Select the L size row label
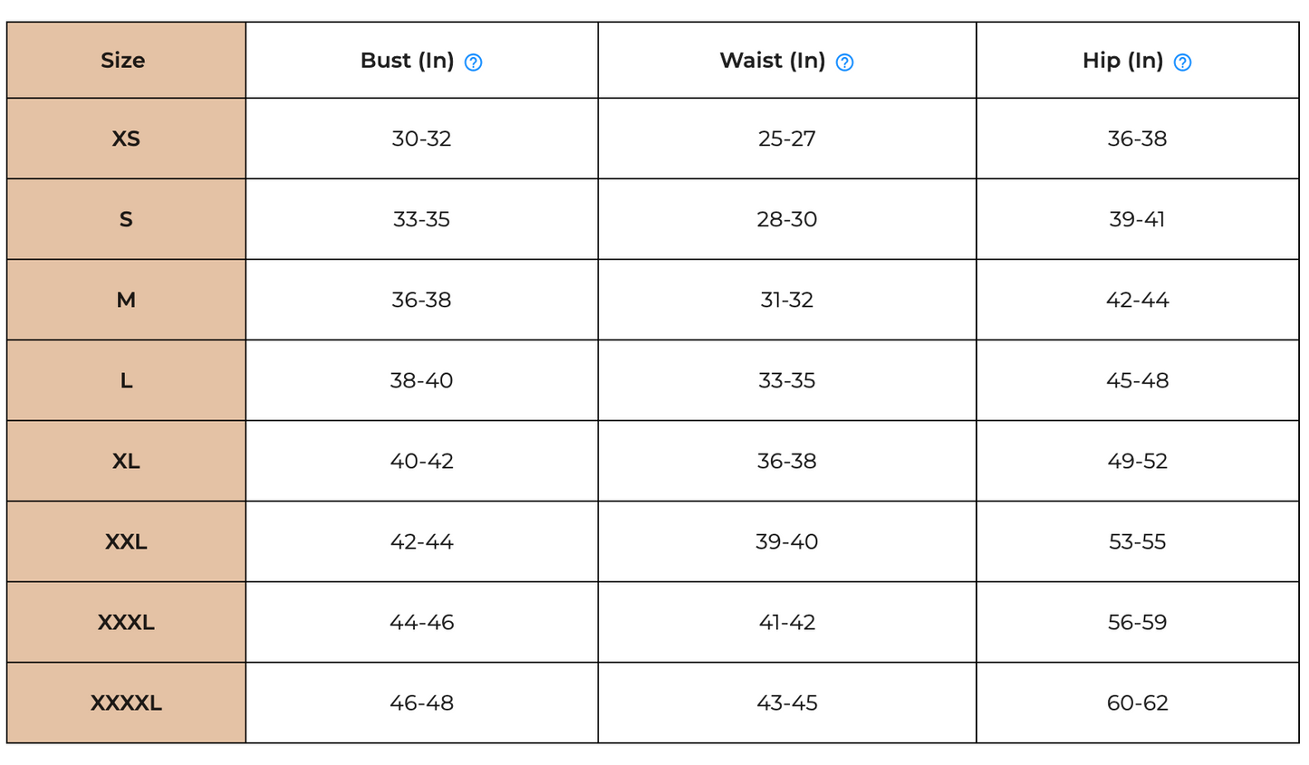1309x765 pixels. (x=126, y=380)
